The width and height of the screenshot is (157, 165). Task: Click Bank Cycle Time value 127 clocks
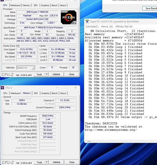pyautogui.click(x=48, y=137)
